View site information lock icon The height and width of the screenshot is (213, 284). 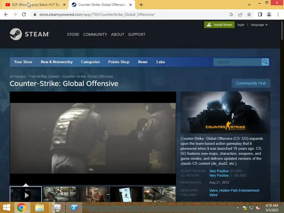click(35, 14)
